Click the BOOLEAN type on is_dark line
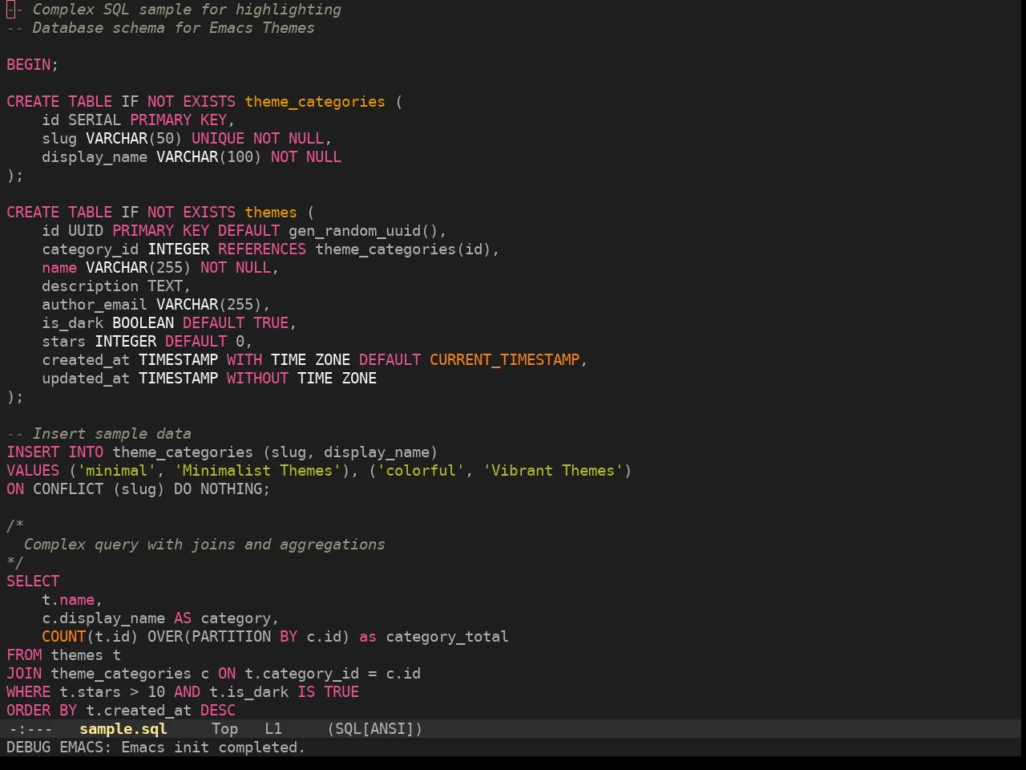 pos(143,323)
